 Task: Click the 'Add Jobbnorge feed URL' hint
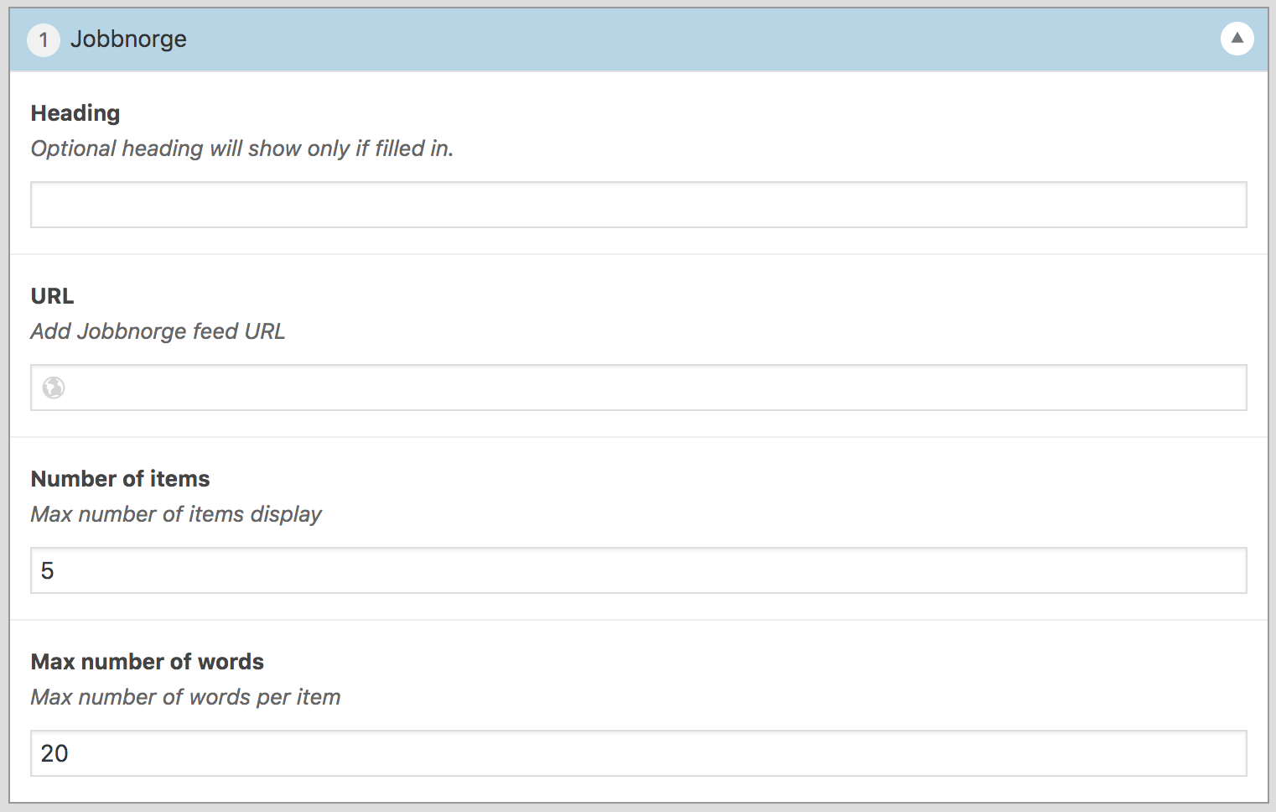158,331
